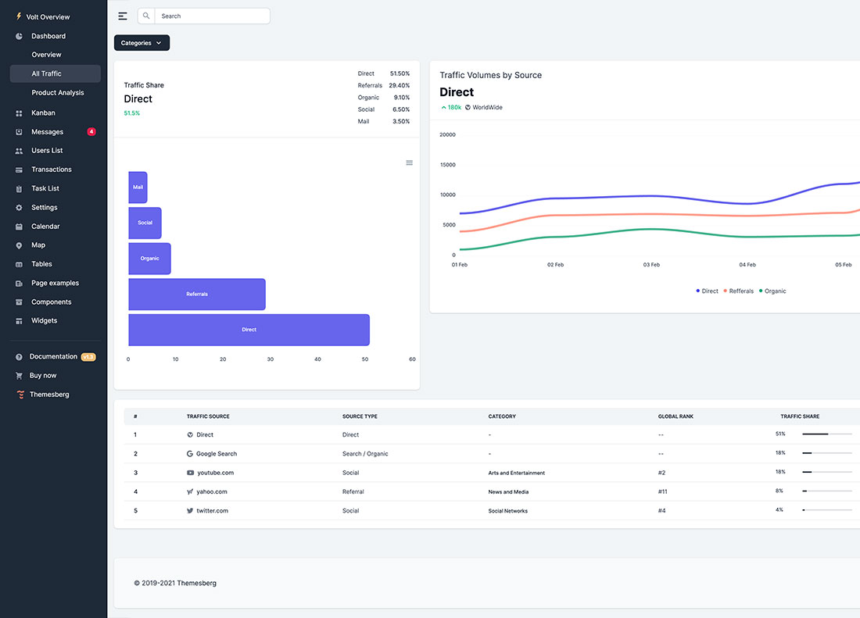
Task: Open the Map section icon
Action: point(18,245)
